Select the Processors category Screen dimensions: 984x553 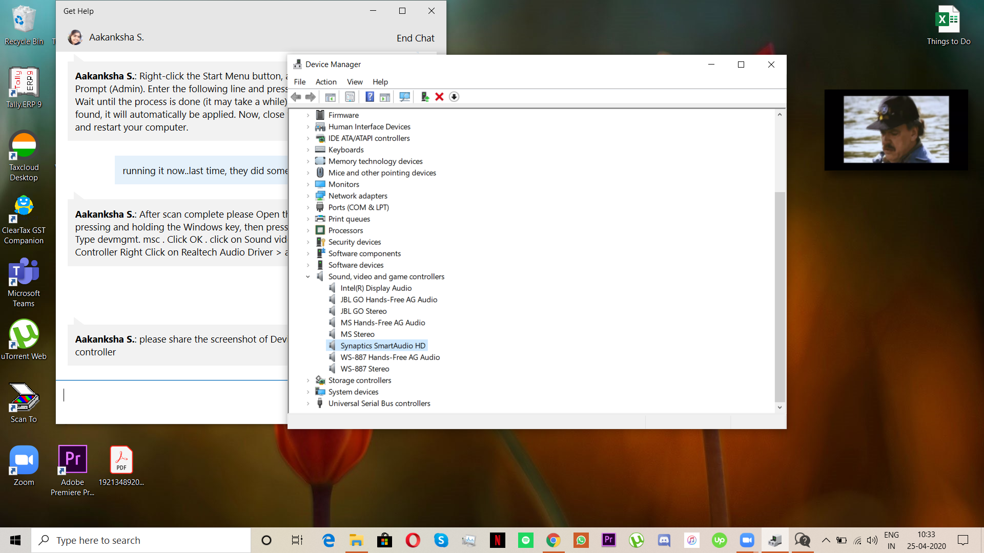(345, 230)
